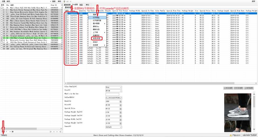Click the image panel vertical scrollbar thumb
Image resolution: width=258 pixels, height=137 pixels.
pyautogui.click(x=254, y=102)
